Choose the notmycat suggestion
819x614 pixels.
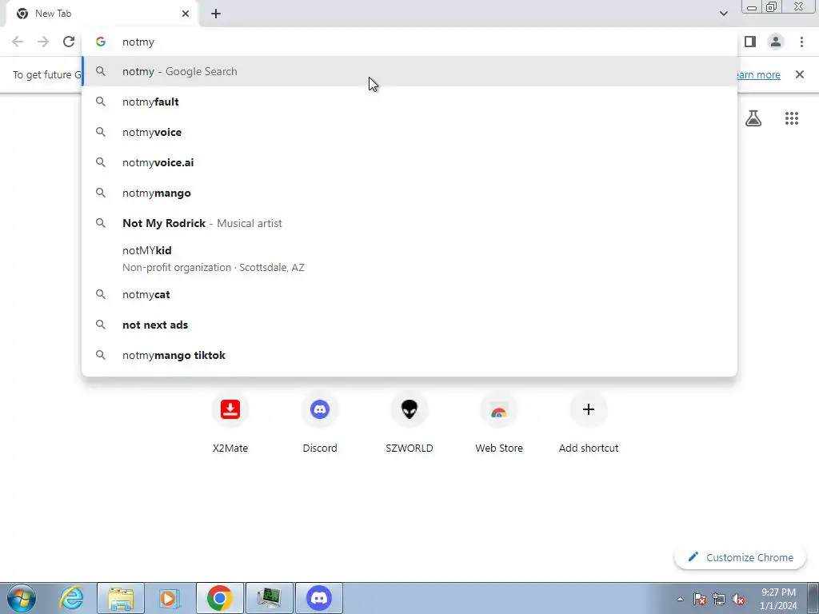coord(409,294)
